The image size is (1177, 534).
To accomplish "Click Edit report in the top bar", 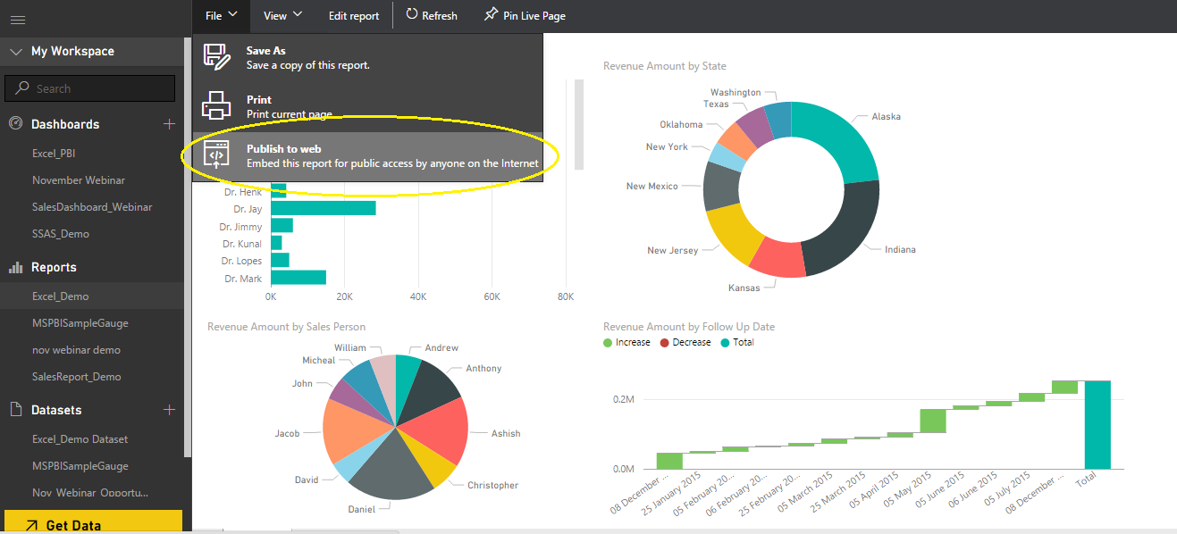I will (354, 16).
